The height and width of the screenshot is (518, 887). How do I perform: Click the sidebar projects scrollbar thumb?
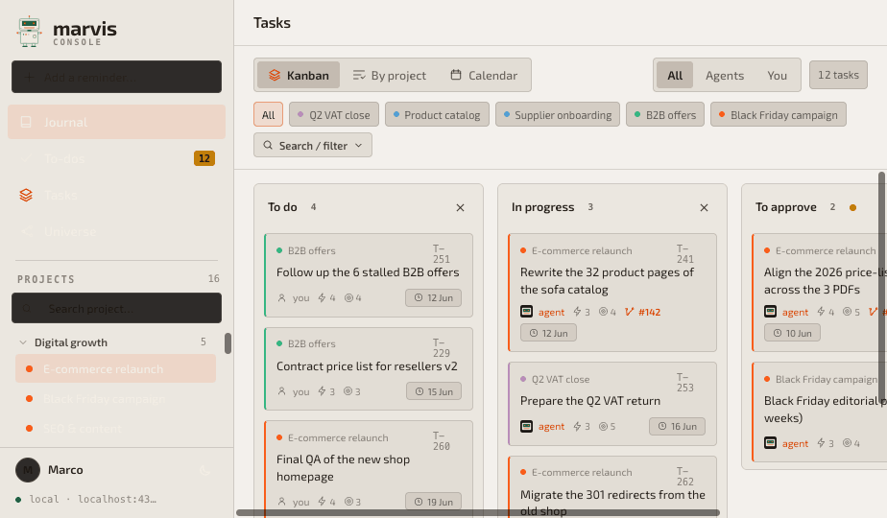[228, 343]
